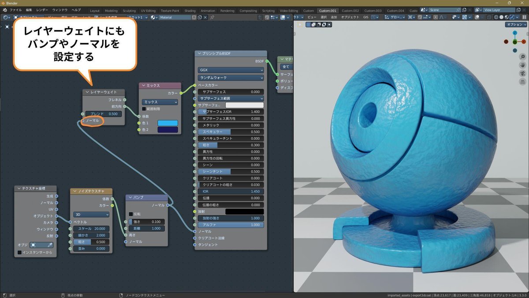Duplicate the Material with the new-copy icon

(x=200, y=17)
